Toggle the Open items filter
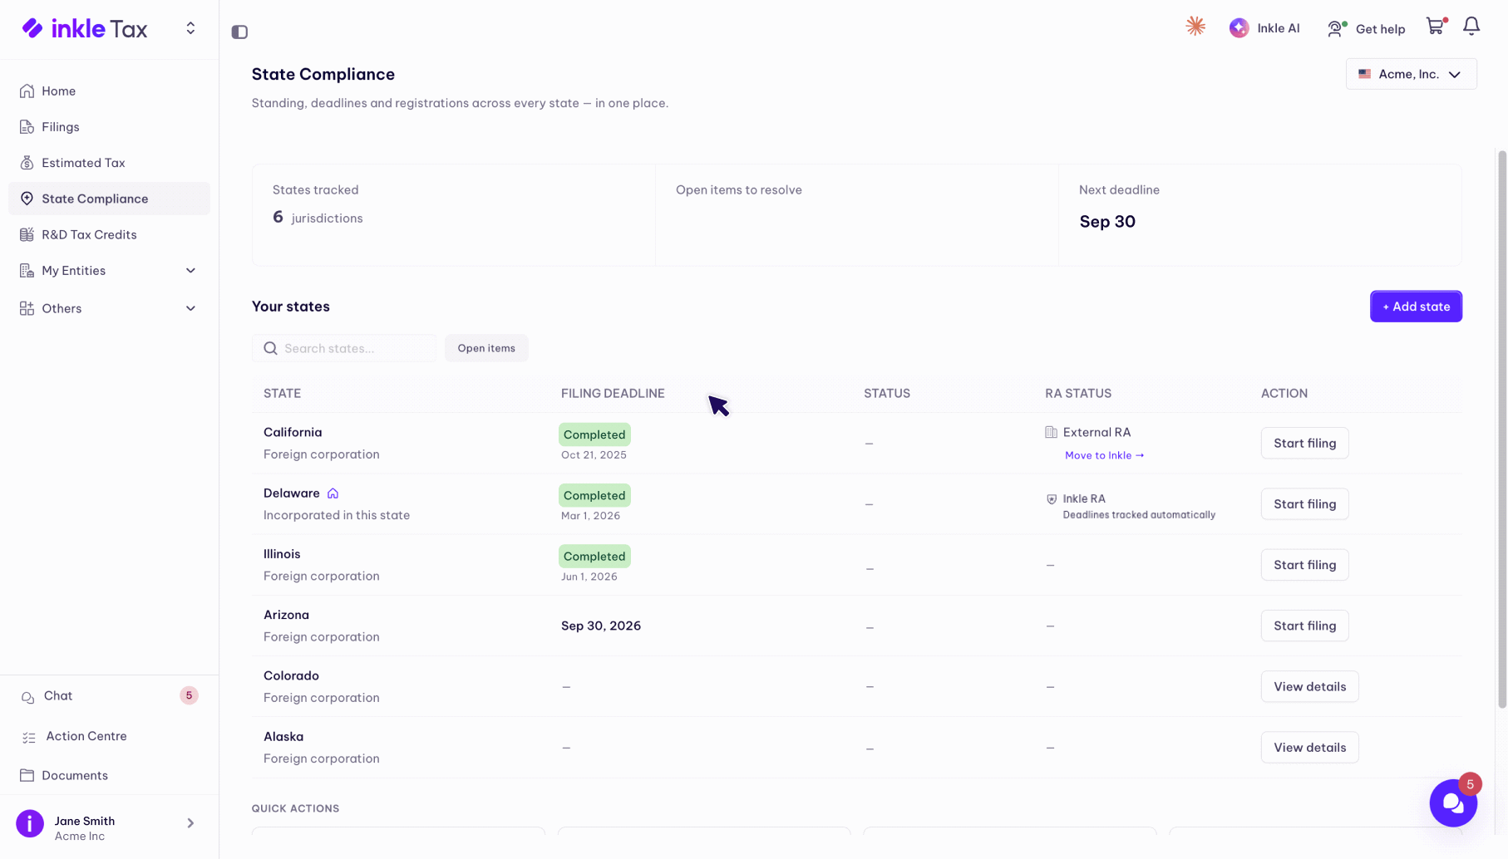The image size is (1508, 859). pos(486,348)
